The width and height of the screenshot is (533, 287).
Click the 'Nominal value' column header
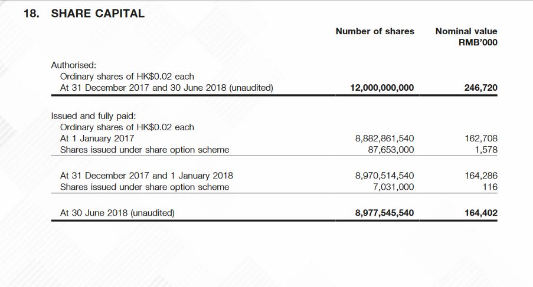pos(466,31)
